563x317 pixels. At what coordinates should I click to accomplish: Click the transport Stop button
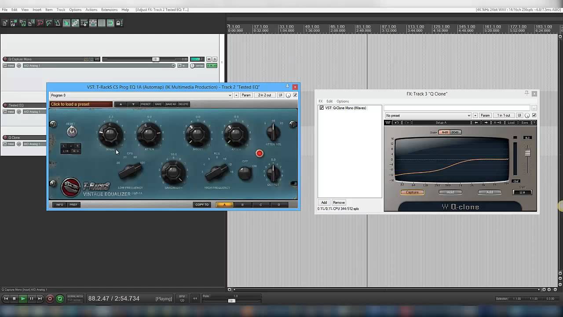[14, 299]
